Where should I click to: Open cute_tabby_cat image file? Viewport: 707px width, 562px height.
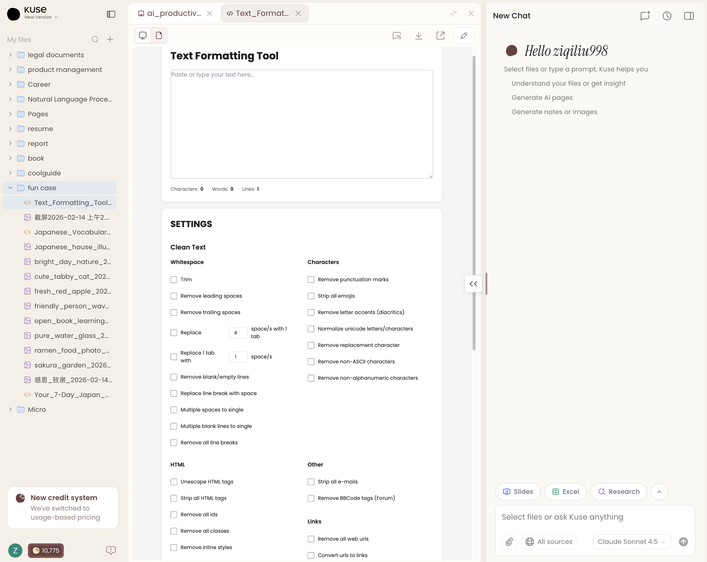(60, 276)
